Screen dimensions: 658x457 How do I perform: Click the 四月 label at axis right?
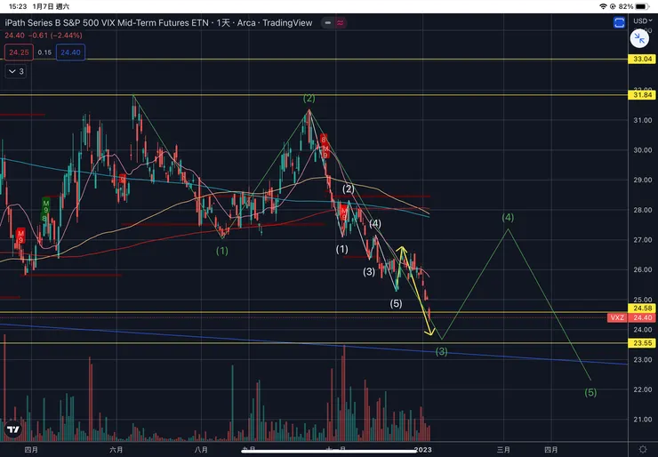(551, 450)
